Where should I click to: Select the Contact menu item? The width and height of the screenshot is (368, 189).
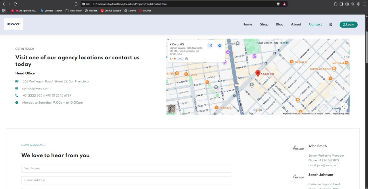click(x=315, y=24)
